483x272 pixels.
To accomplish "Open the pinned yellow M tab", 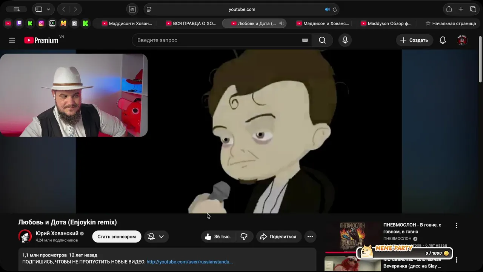I will [x=63, y=23].
